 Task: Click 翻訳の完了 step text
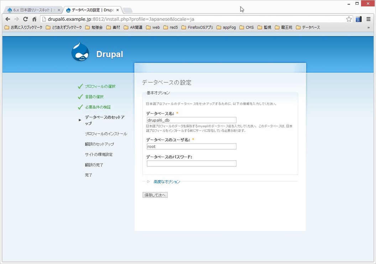point(94,165)
